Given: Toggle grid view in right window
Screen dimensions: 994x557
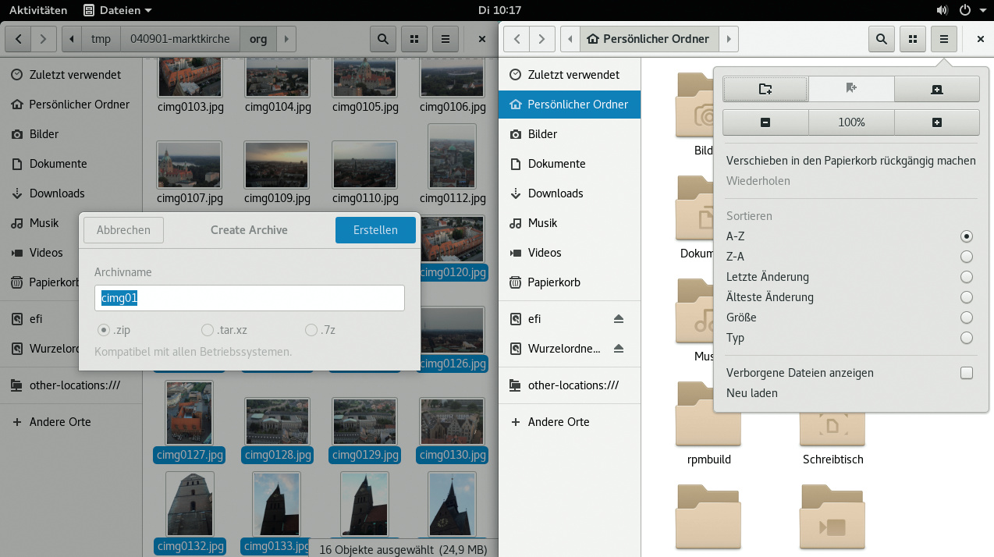Looking at the screenshot, I should (912, 39).
